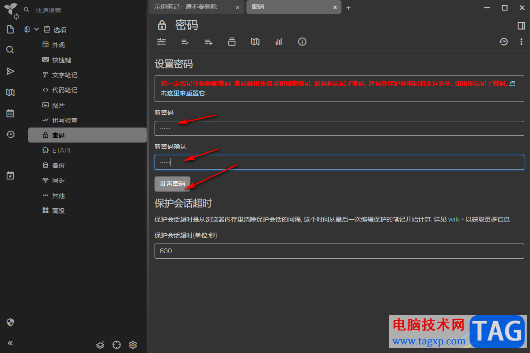The width and height of the screenshot is (530, 353).
Task: Select 密码 in options tree
Action: click(87, 135)
